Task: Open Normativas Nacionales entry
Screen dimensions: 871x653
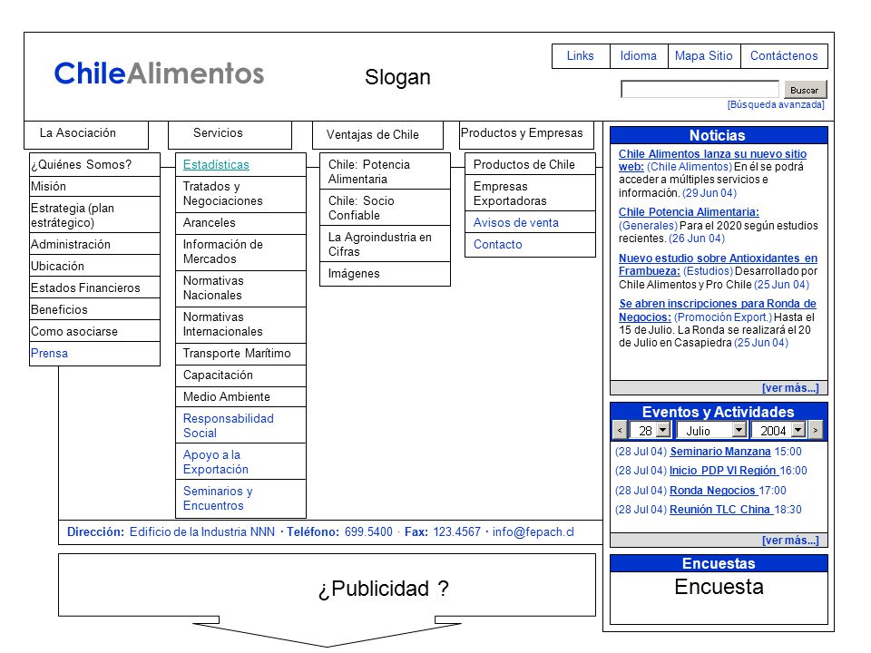Action: point(241,288)
